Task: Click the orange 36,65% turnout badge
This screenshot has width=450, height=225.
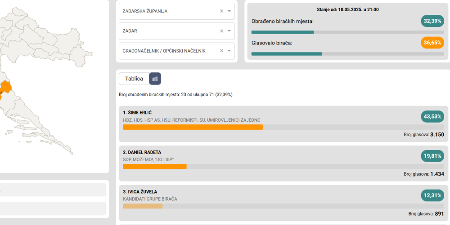Action: [x=432, y=43]
